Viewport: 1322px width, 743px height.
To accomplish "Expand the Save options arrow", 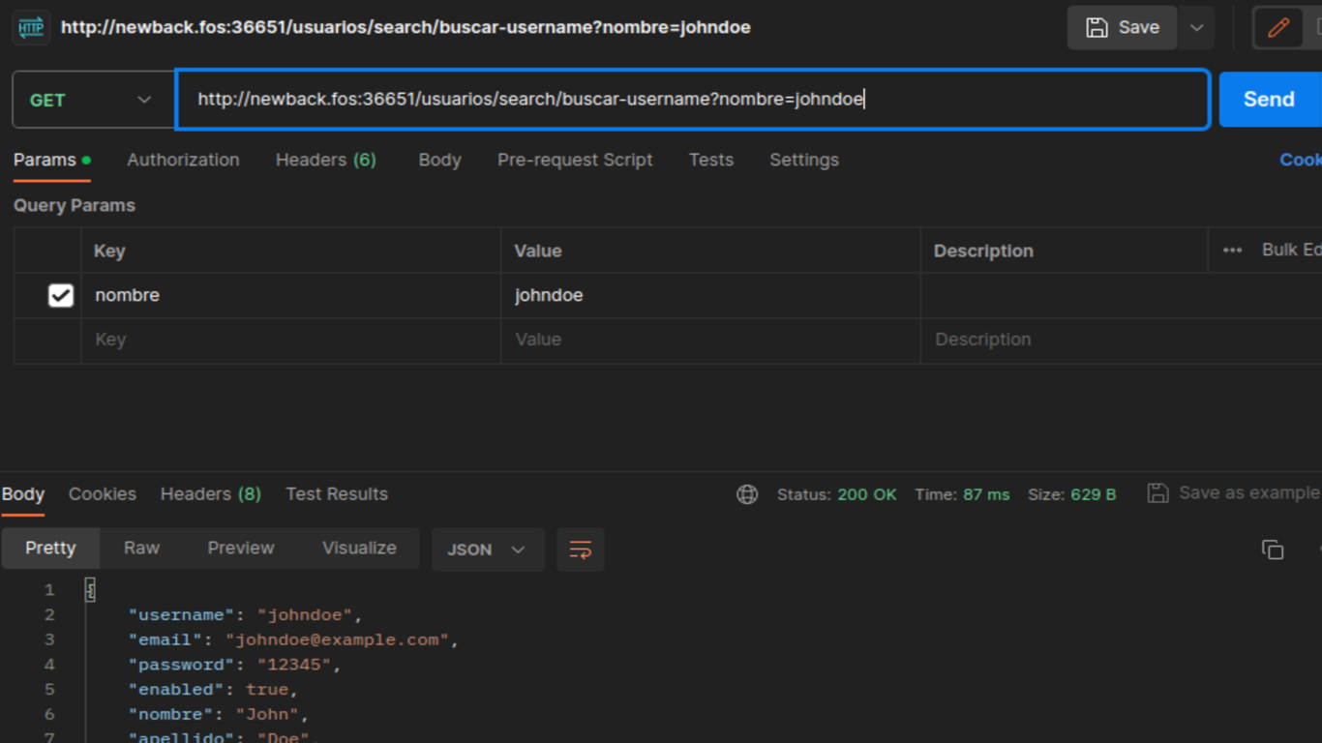I will [1196, 27].
